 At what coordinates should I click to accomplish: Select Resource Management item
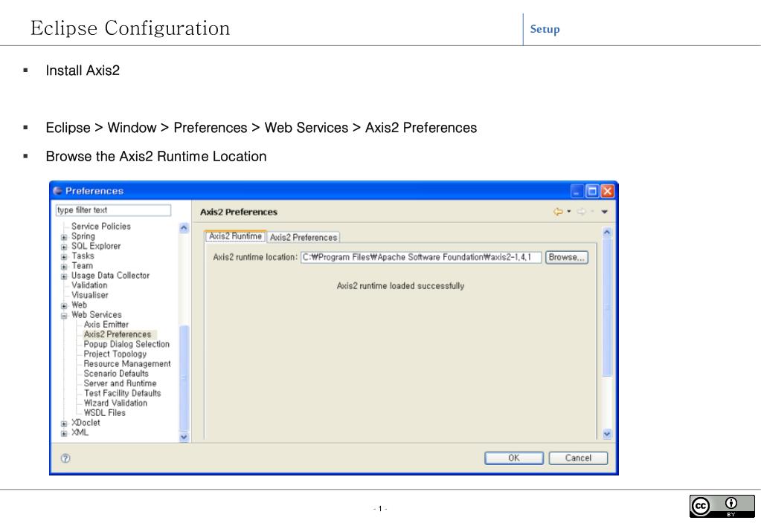pos(127,363)
